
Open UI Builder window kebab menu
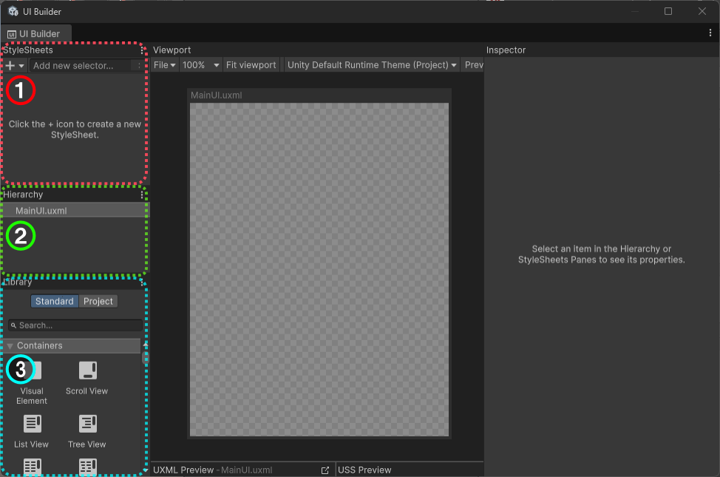710,33
